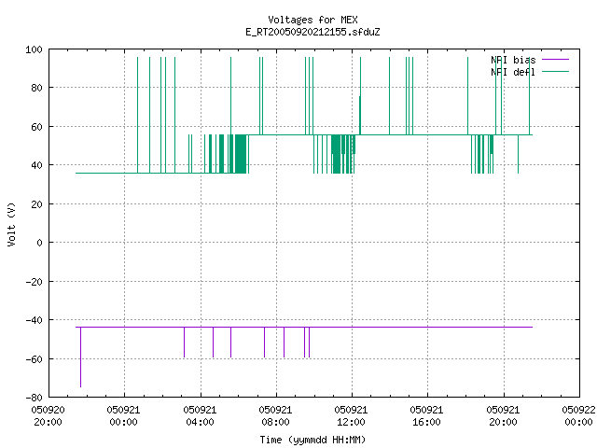The image size is (597, 448).
Task: Click the green NPI defl legend line sample
Action: click(555, 71)
